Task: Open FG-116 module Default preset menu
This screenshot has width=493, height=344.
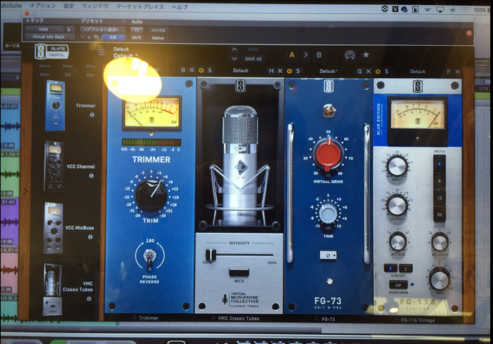Action: (x=418, y=71)
